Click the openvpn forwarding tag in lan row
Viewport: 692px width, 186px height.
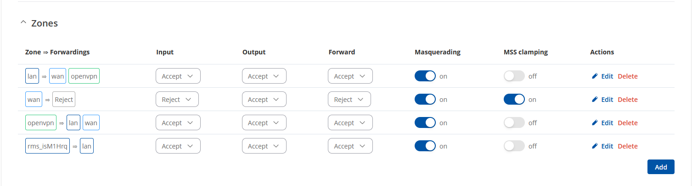tap(84, 76)
